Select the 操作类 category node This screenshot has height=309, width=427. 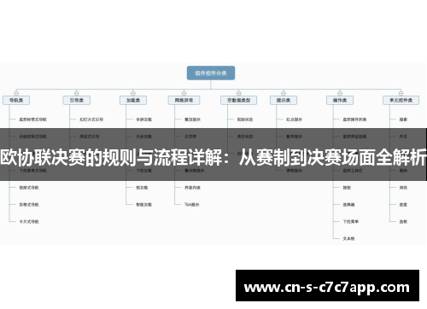pos(340,100)
